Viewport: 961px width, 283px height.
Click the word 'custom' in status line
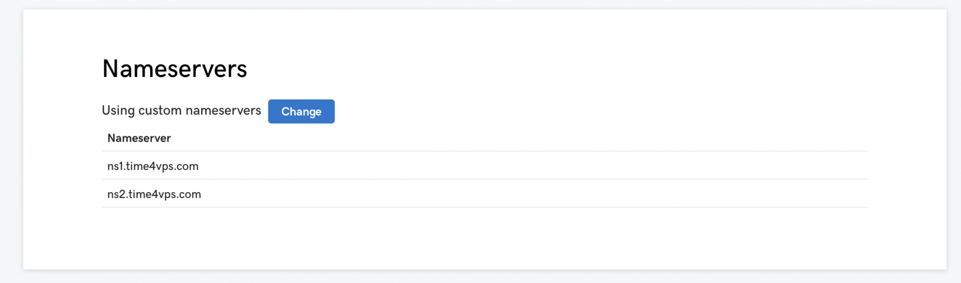click(x=160, y=110)
